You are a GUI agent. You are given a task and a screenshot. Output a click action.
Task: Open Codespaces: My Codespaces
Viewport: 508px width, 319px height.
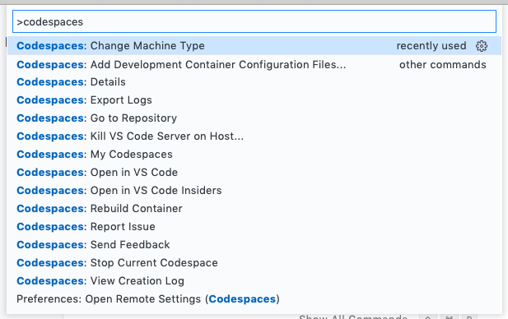pyautogui.click(x=254, y=155)
